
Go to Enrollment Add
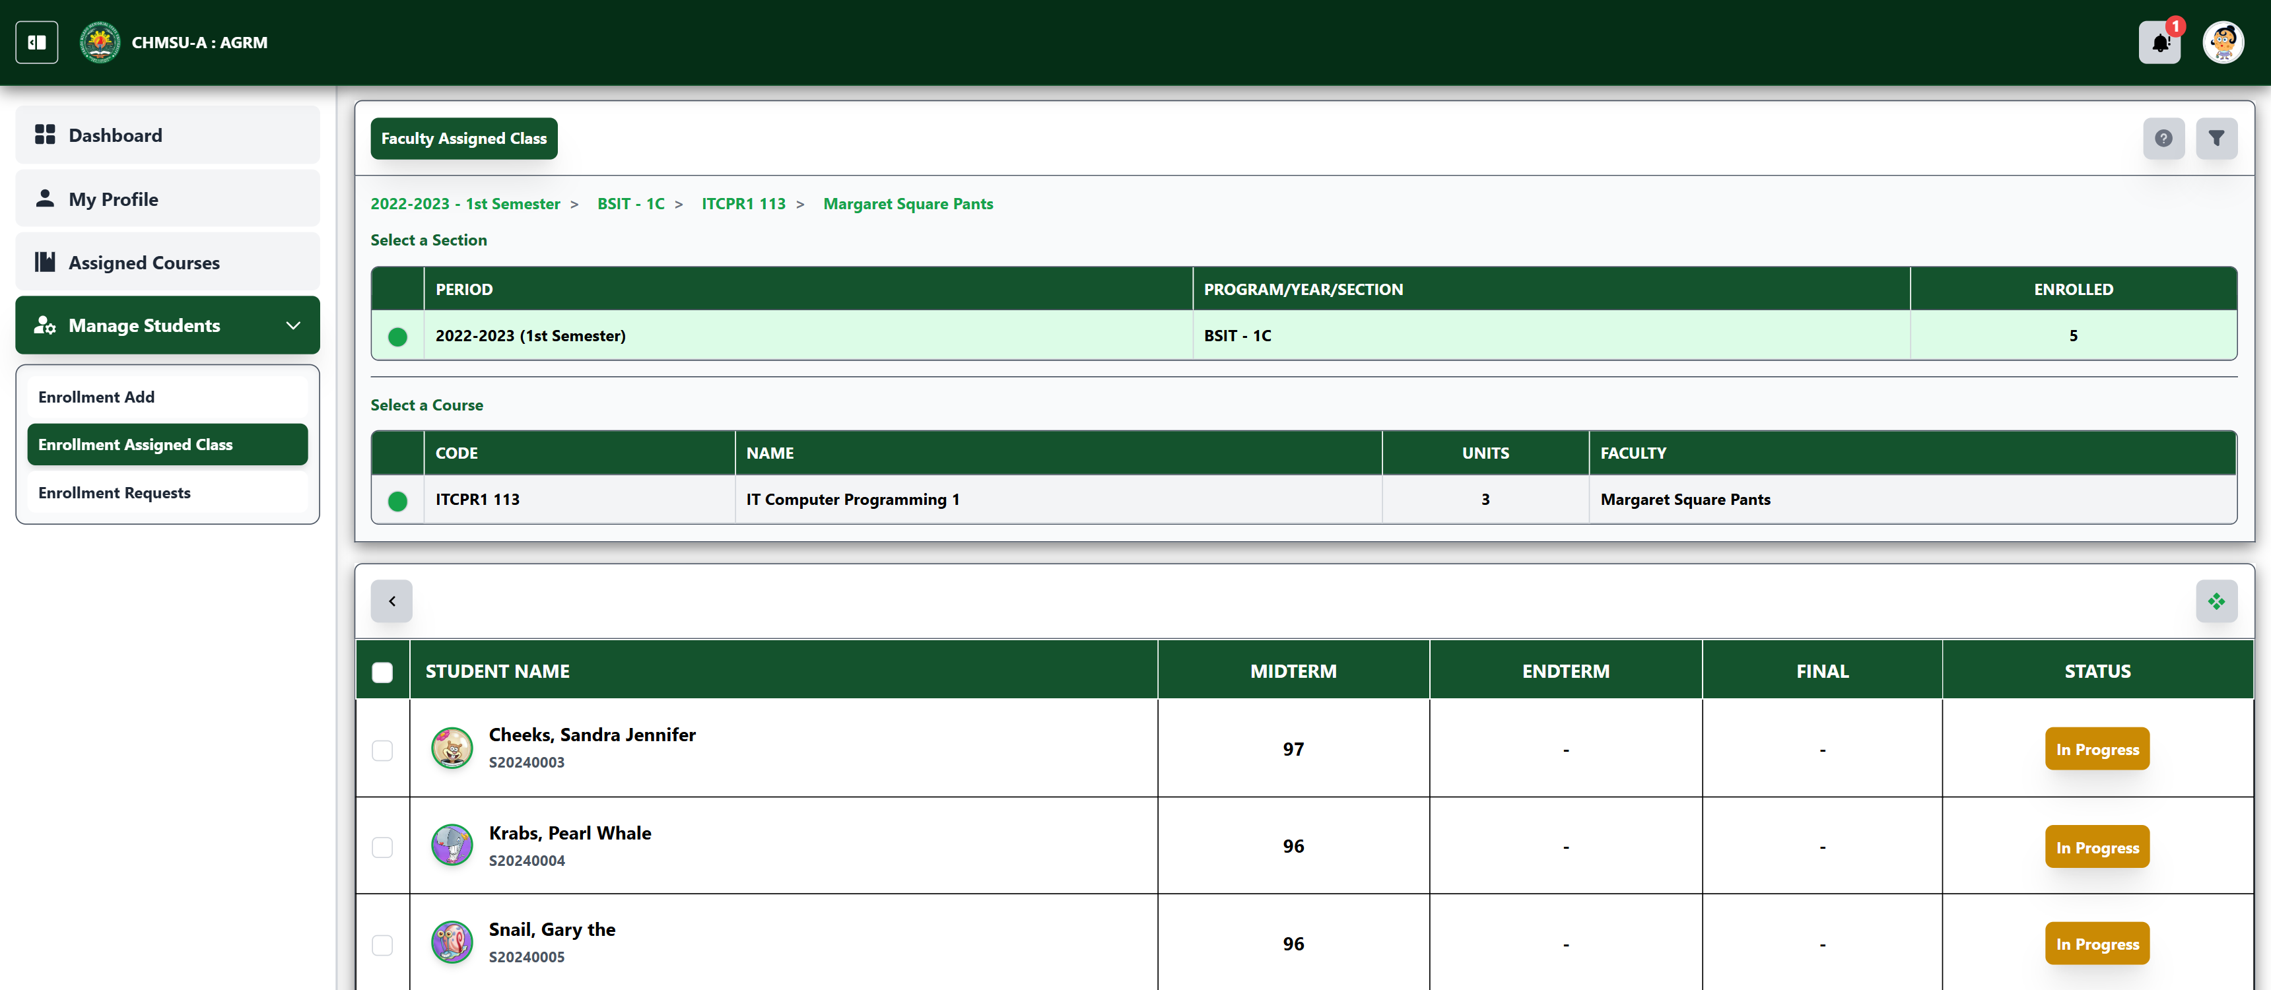coord(168,397)
